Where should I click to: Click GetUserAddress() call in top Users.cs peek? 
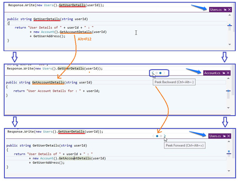pyautogui.click(x=49, y=36)
